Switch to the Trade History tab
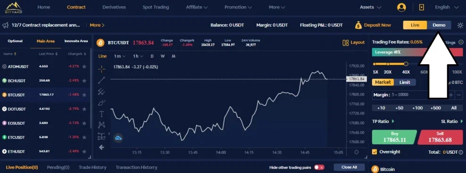 (x=92, y=167)
